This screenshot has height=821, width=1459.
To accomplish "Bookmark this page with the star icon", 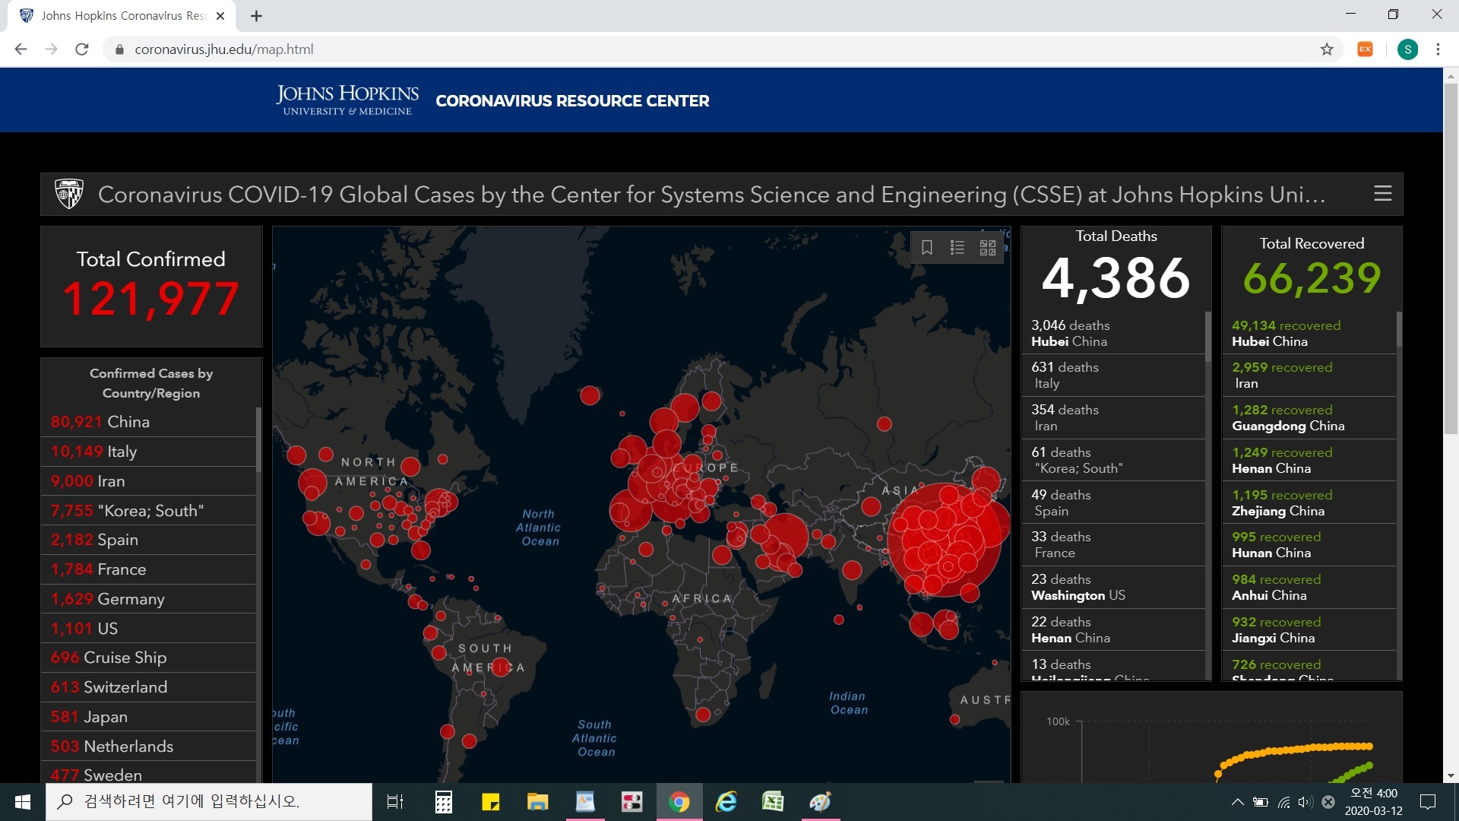I will (1327, 49).
